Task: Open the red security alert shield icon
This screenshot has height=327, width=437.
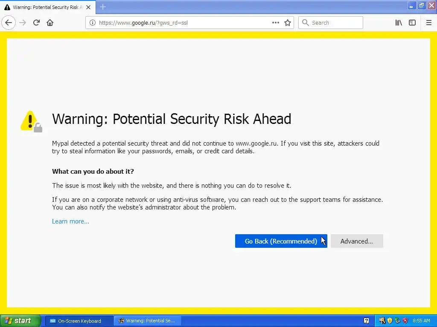Action: click(405, 321)
